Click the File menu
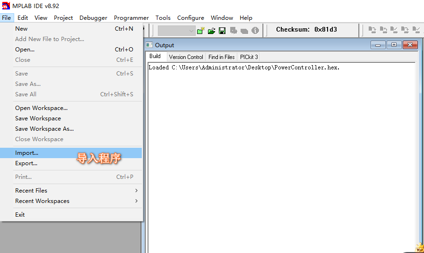Viewport: 424px width, 253px height. click(7, 18)
